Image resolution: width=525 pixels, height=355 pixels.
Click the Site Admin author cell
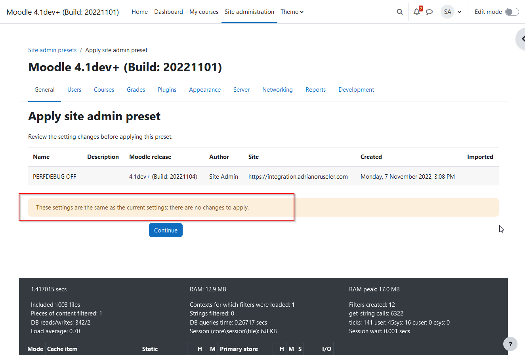click(223, 177)
